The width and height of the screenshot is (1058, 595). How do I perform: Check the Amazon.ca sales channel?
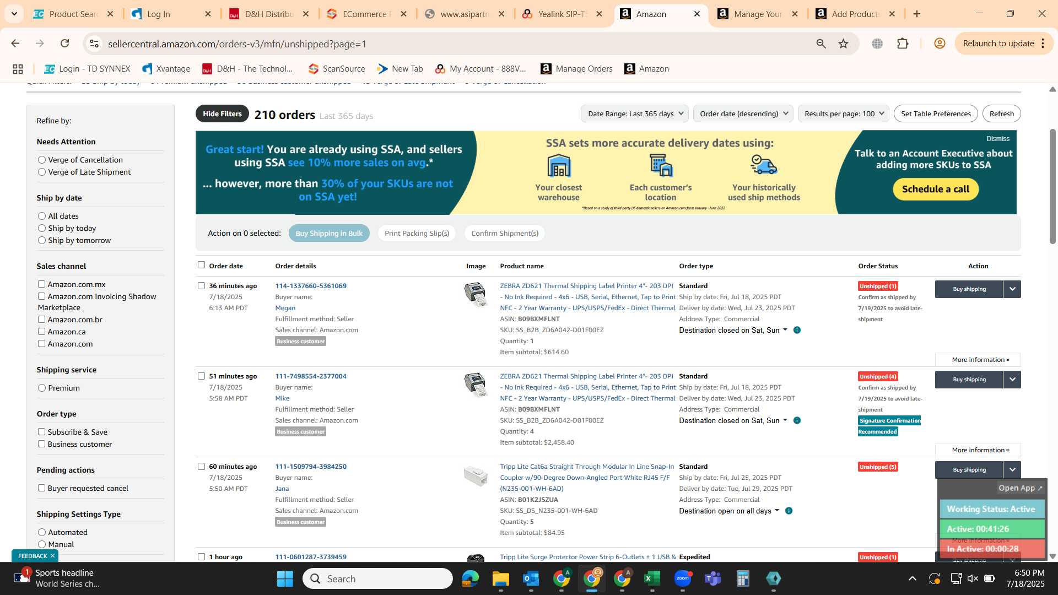click(x=41, y=332)
